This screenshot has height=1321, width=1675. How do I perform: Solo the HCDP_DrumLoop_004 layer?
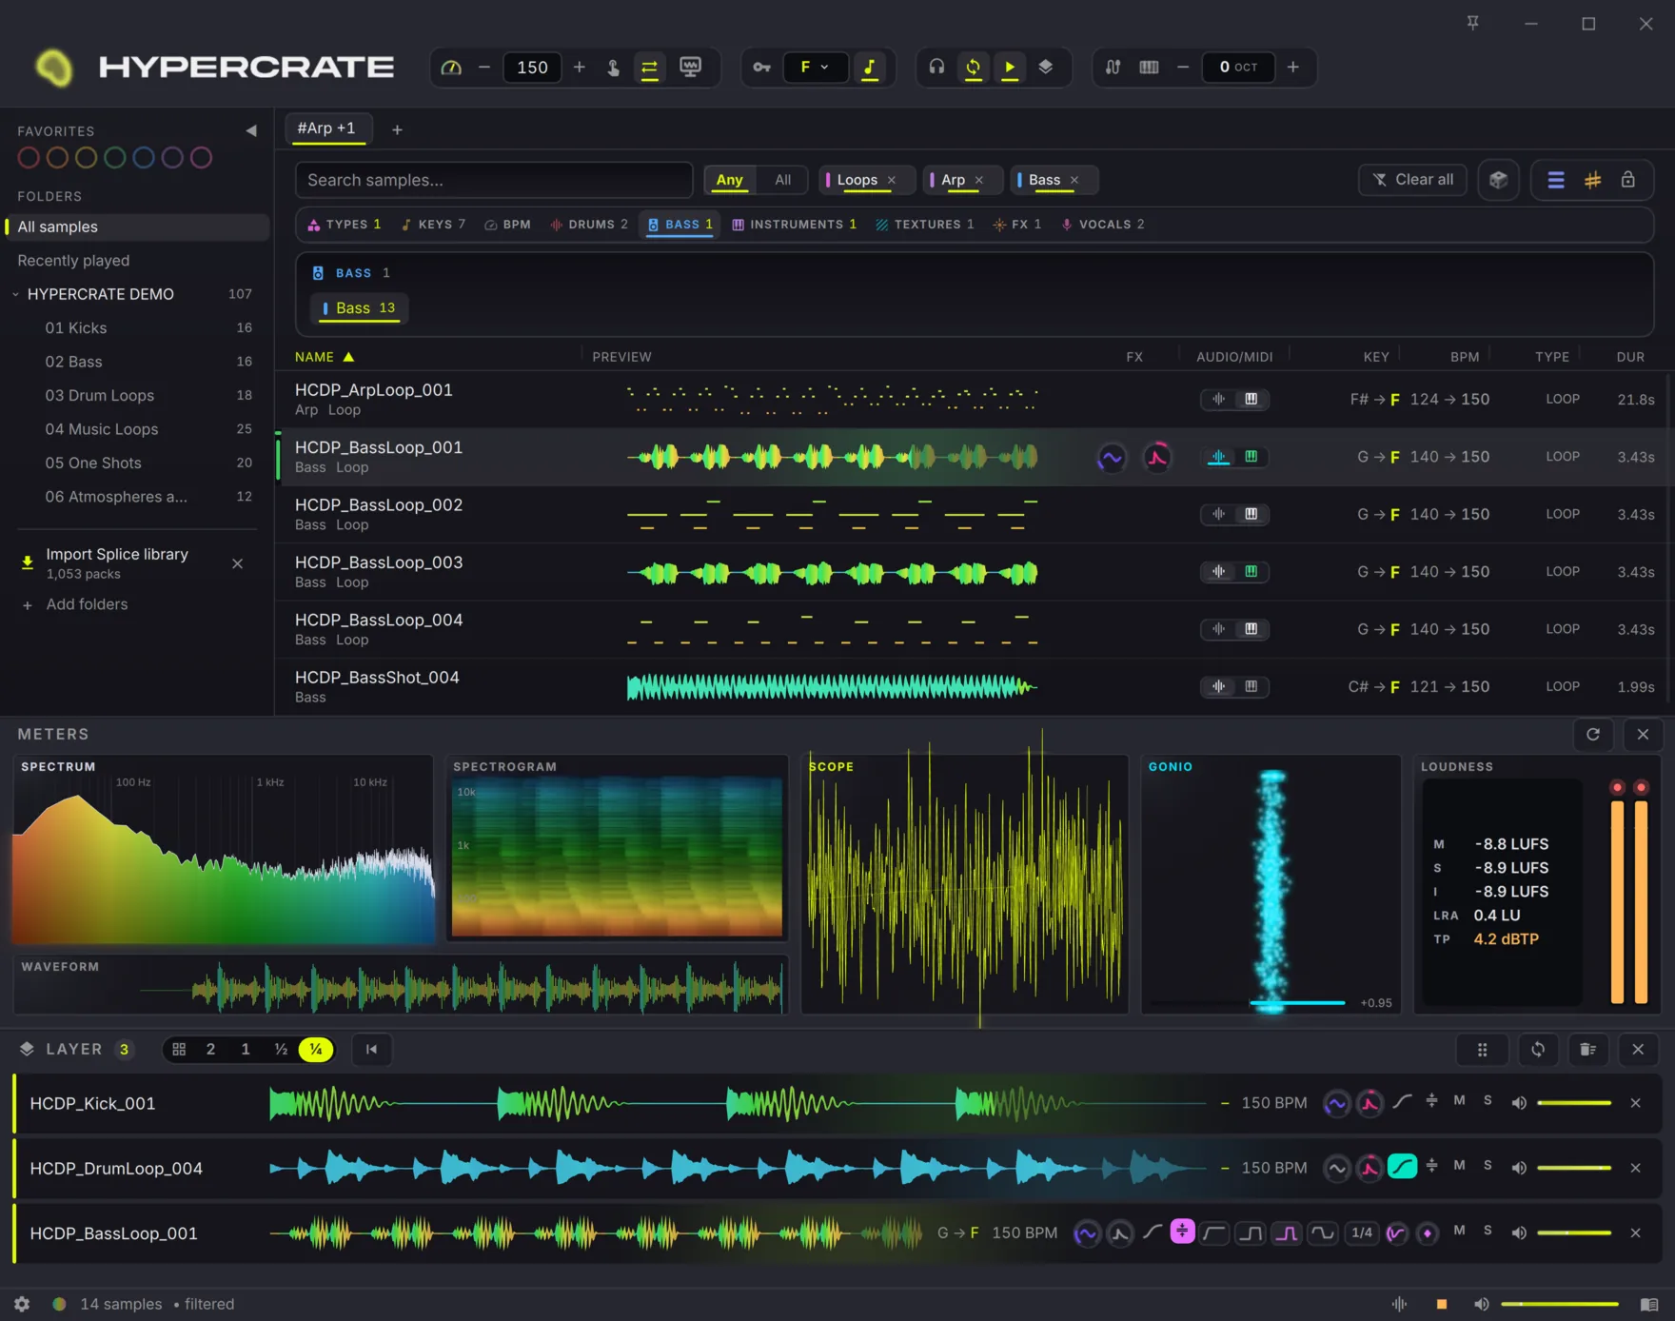(x=1488, y=1166)
